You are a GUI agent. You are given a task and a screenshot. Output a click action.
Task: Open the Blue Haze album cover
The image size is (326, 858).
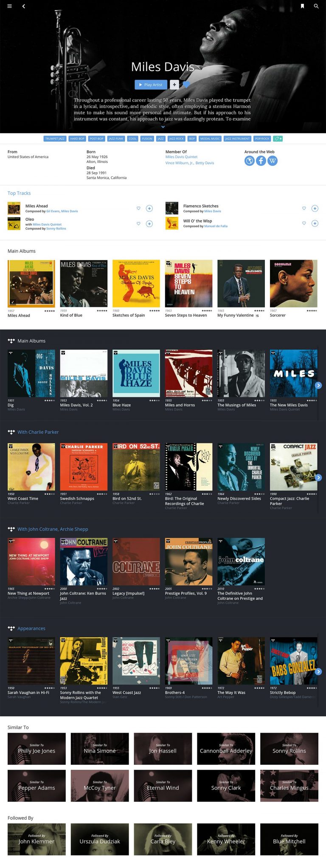point(136,373)
